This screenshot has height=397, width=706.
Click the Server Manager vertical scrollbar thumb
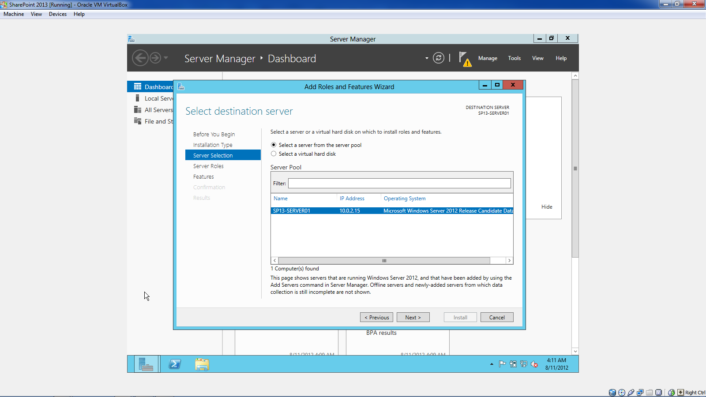[575, 169]
